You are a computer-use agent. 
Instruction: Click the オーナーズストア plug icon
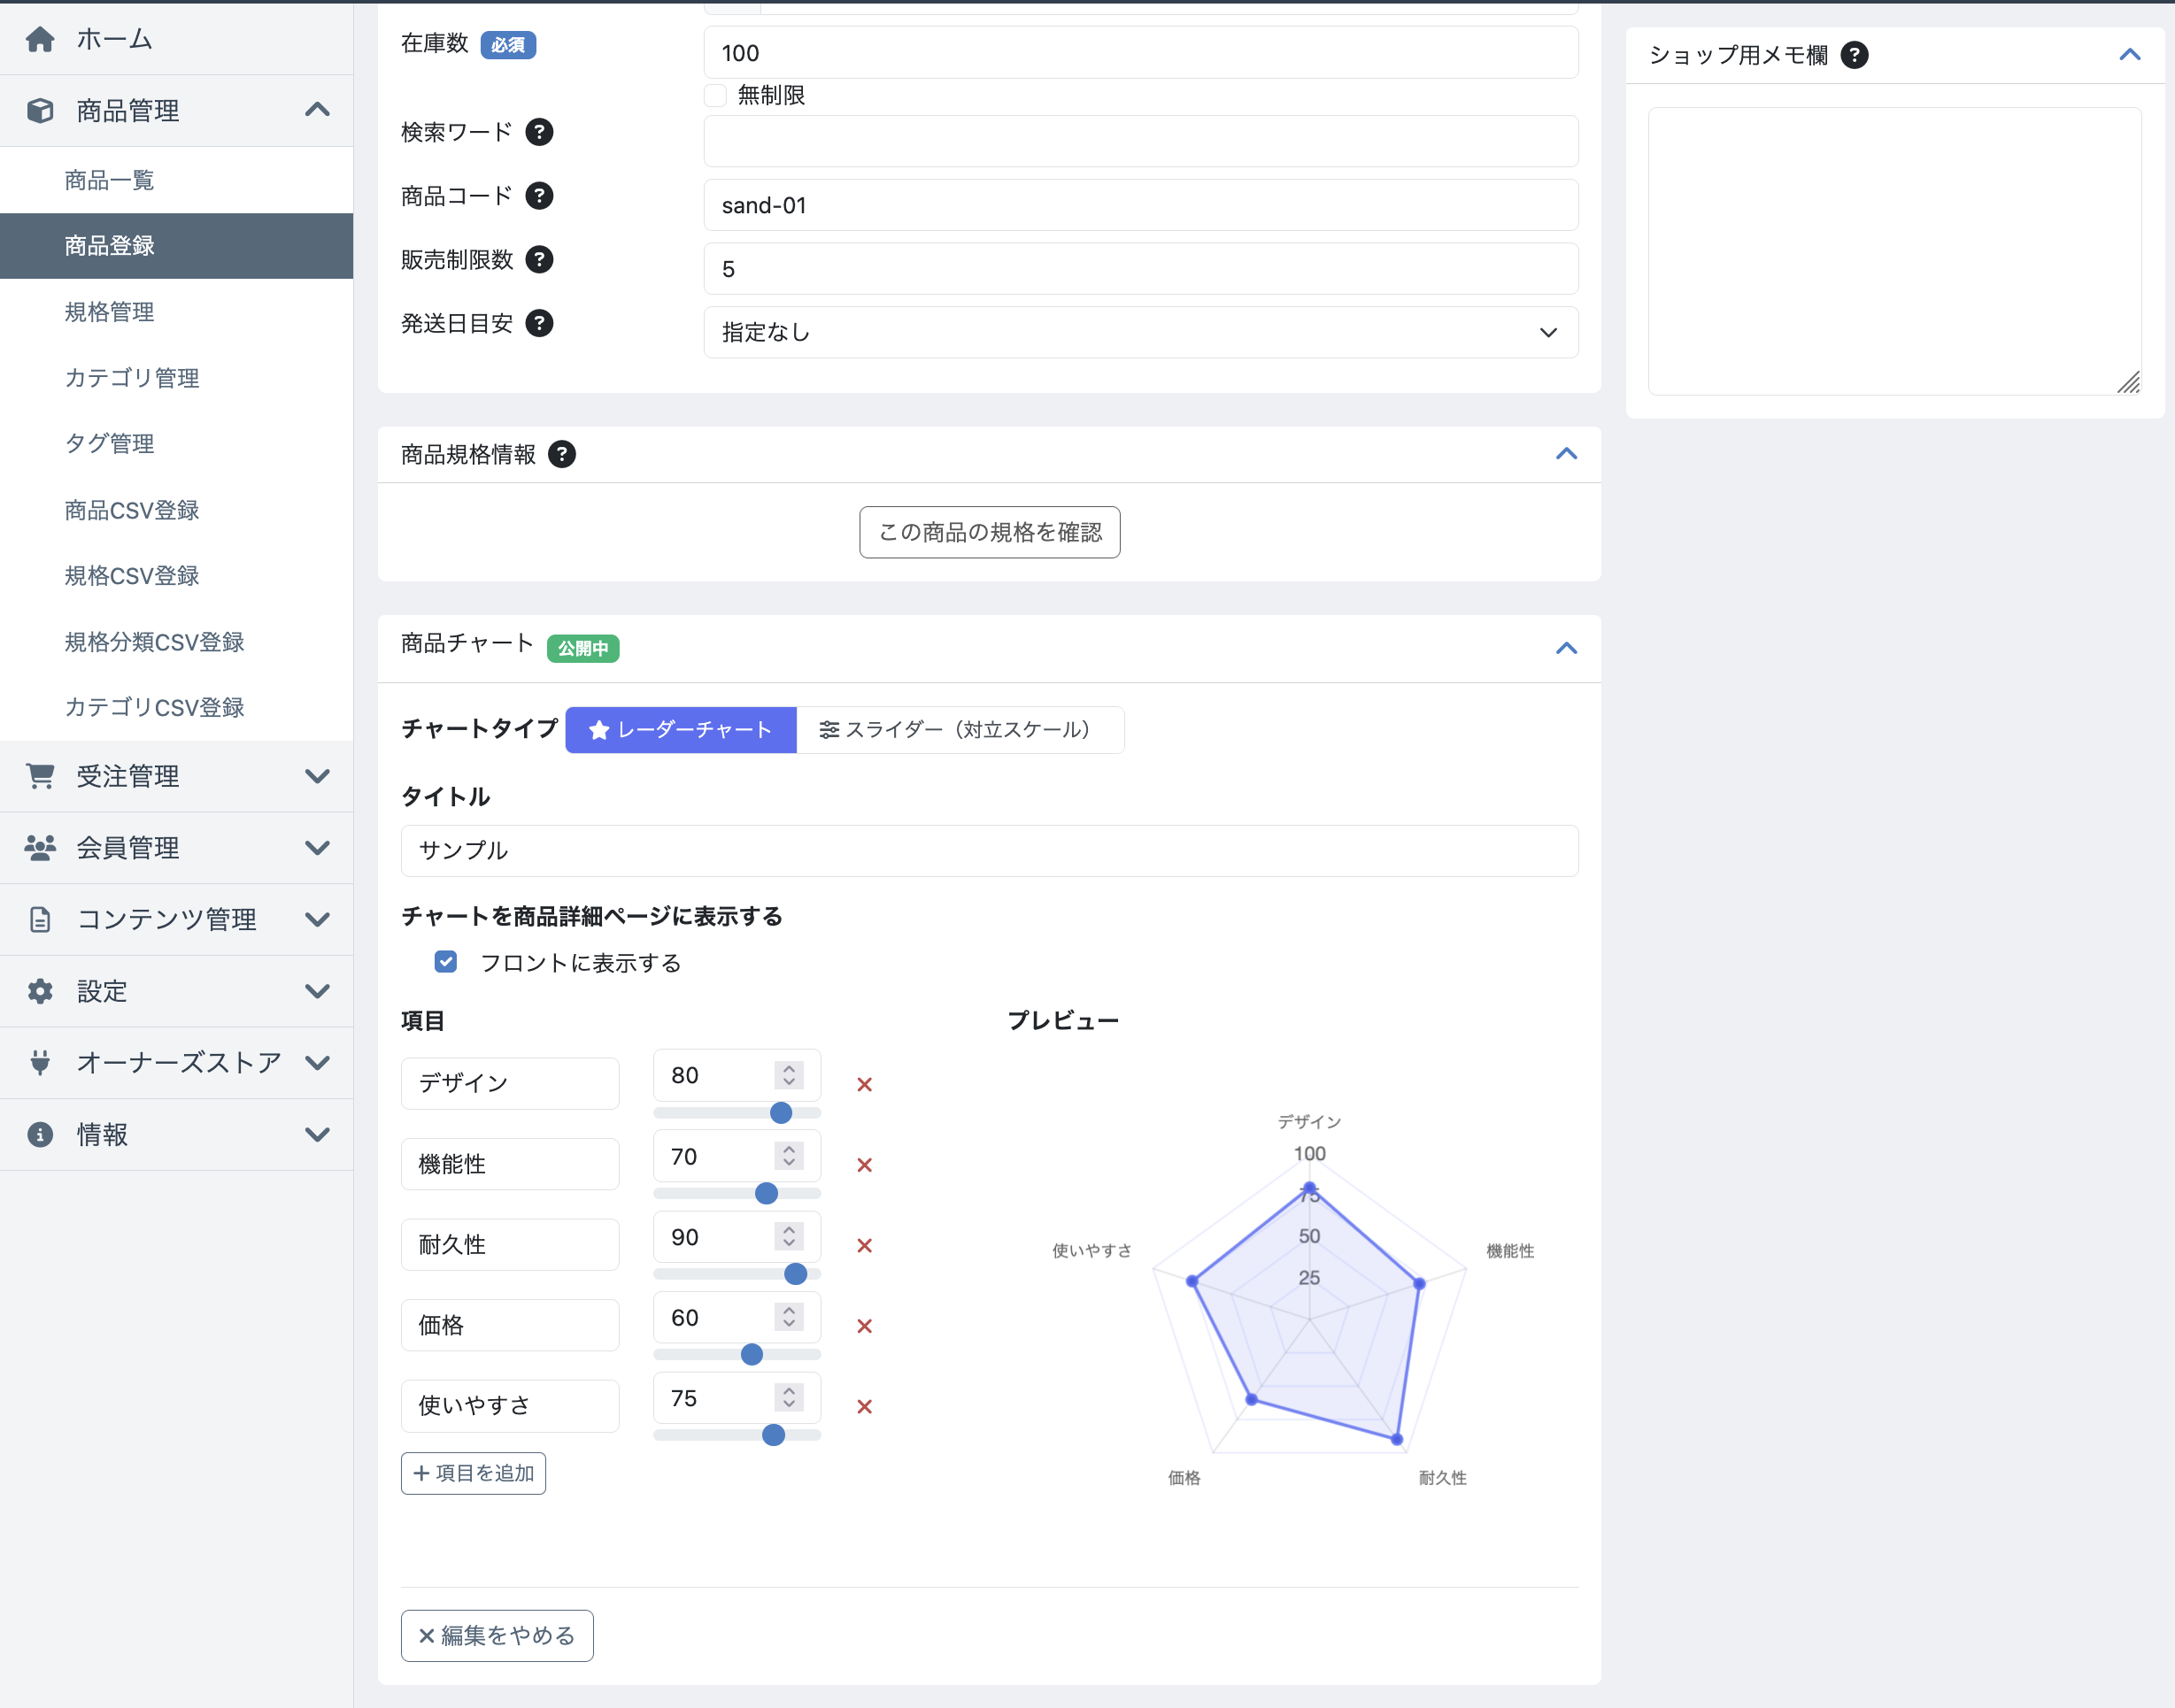(40, 1062)
